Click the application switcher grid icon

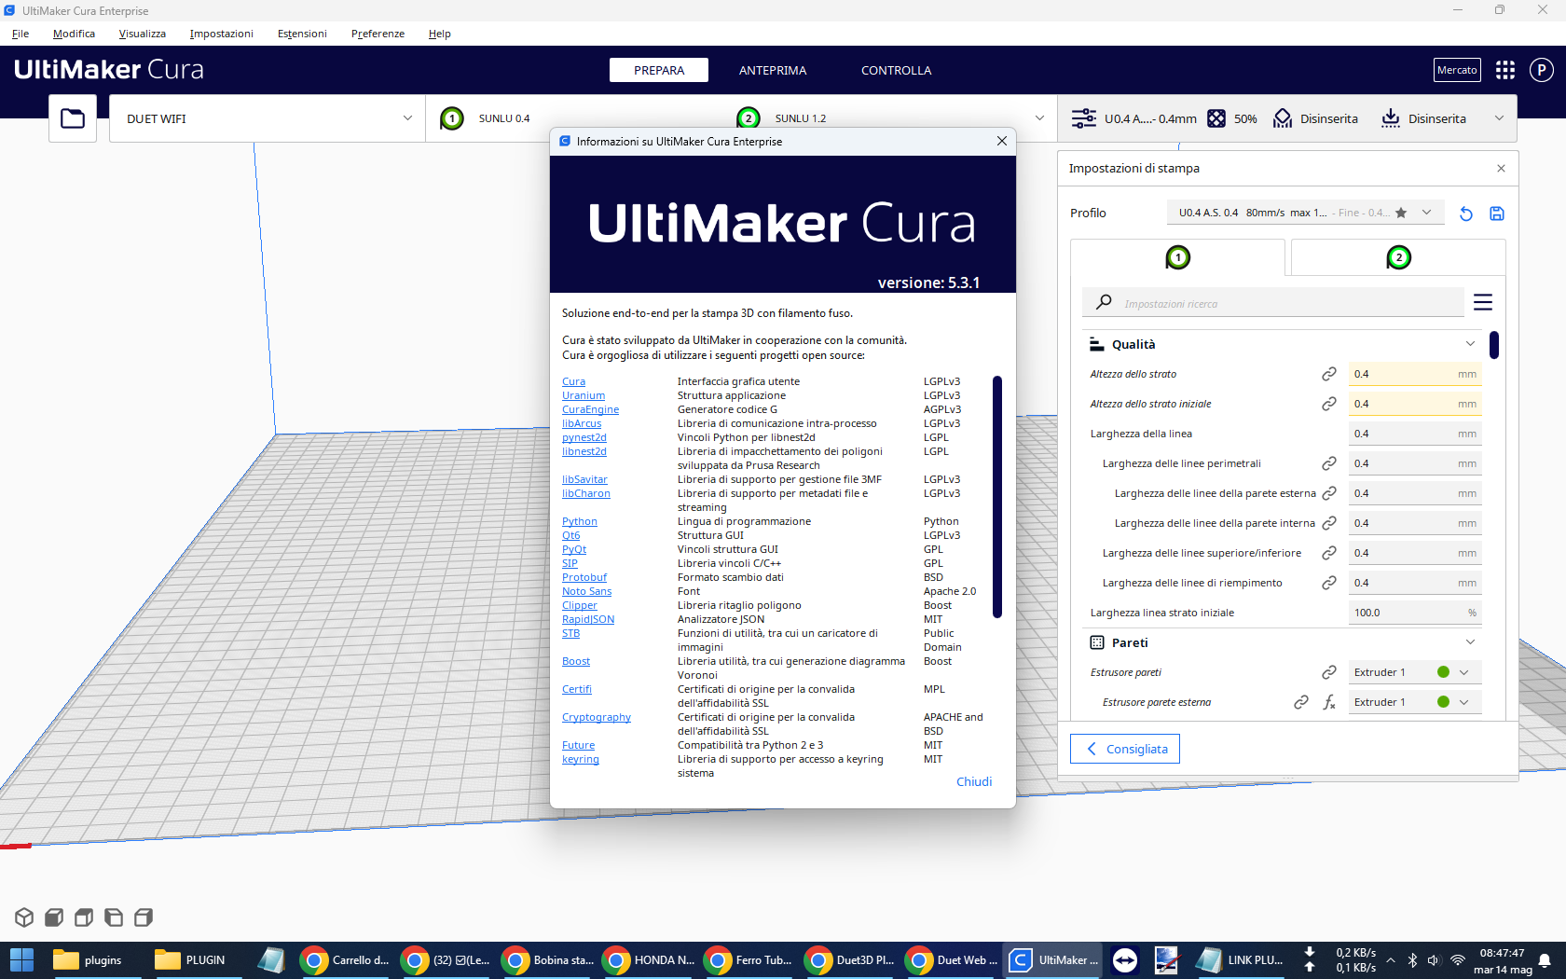[1505, 70]
